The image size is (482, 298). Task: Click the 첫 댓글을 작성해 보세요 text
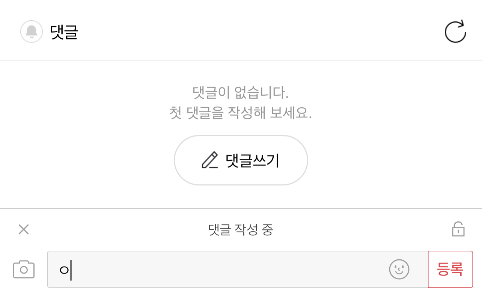click(x=240, y=113)
